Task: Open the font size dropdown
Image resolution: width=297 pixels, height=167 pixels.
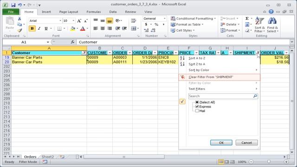Action: [x=73, y=20]
